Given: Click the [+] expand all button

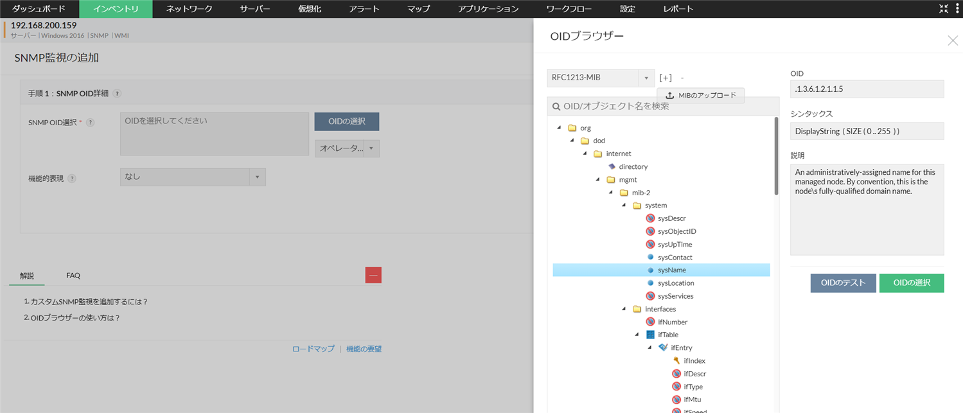Looking at the screenshot, I should tap(666, 78).
